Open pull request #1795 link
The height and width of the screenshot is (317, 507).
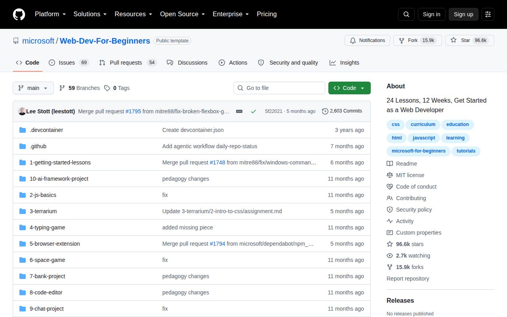[133, 111]
